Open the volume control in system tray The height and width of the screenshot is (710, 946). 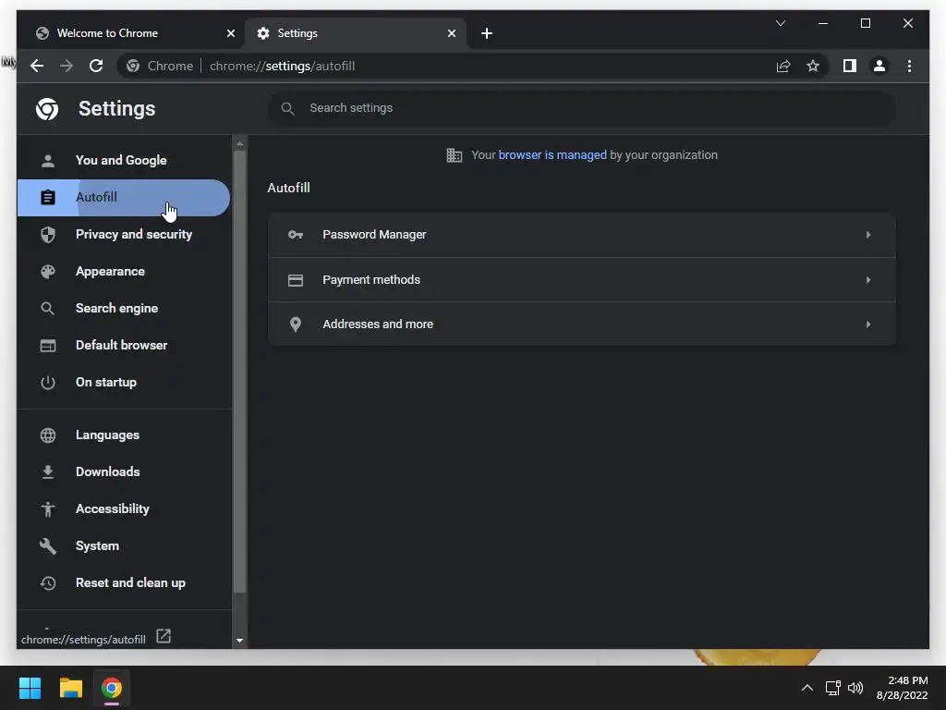(855, 688)
